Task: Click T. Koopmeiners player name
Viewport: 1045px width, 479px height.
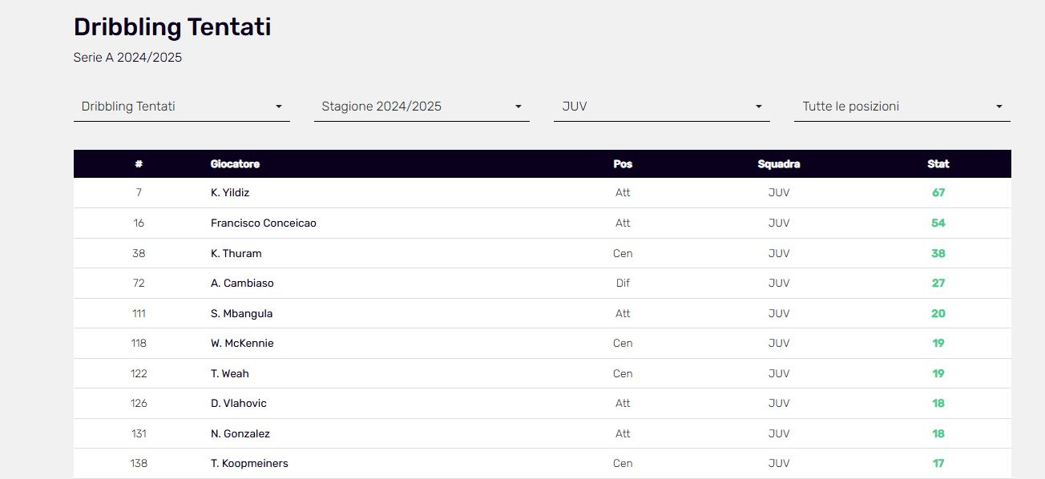Action: click(x=249, y=464)
